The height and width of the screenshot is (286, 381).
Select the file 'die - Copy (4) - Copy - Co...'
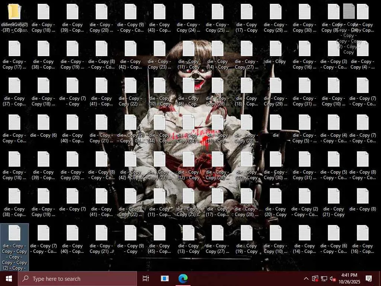pyautogui.click(x=334, y=129)
